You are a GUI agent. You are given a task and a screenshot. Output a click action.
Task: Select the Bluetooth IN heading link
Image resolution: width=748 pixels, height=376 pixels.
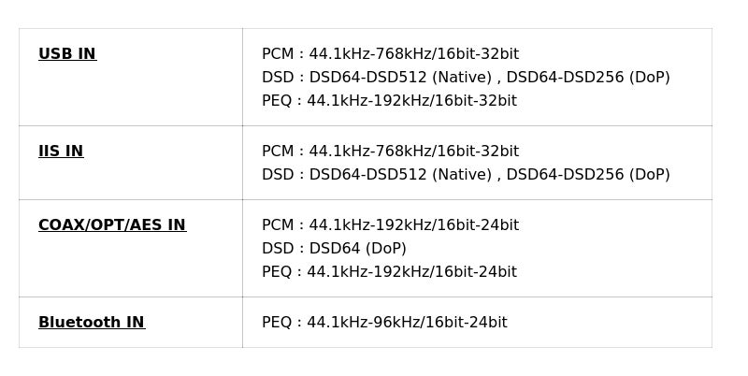tap(92, 323)
